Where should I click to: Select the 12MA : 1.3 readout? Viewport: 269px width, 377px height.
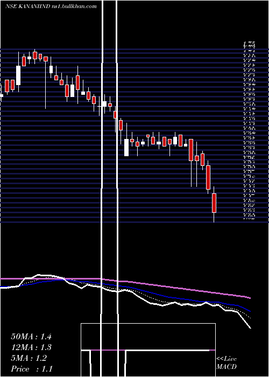tap(31, 347)
